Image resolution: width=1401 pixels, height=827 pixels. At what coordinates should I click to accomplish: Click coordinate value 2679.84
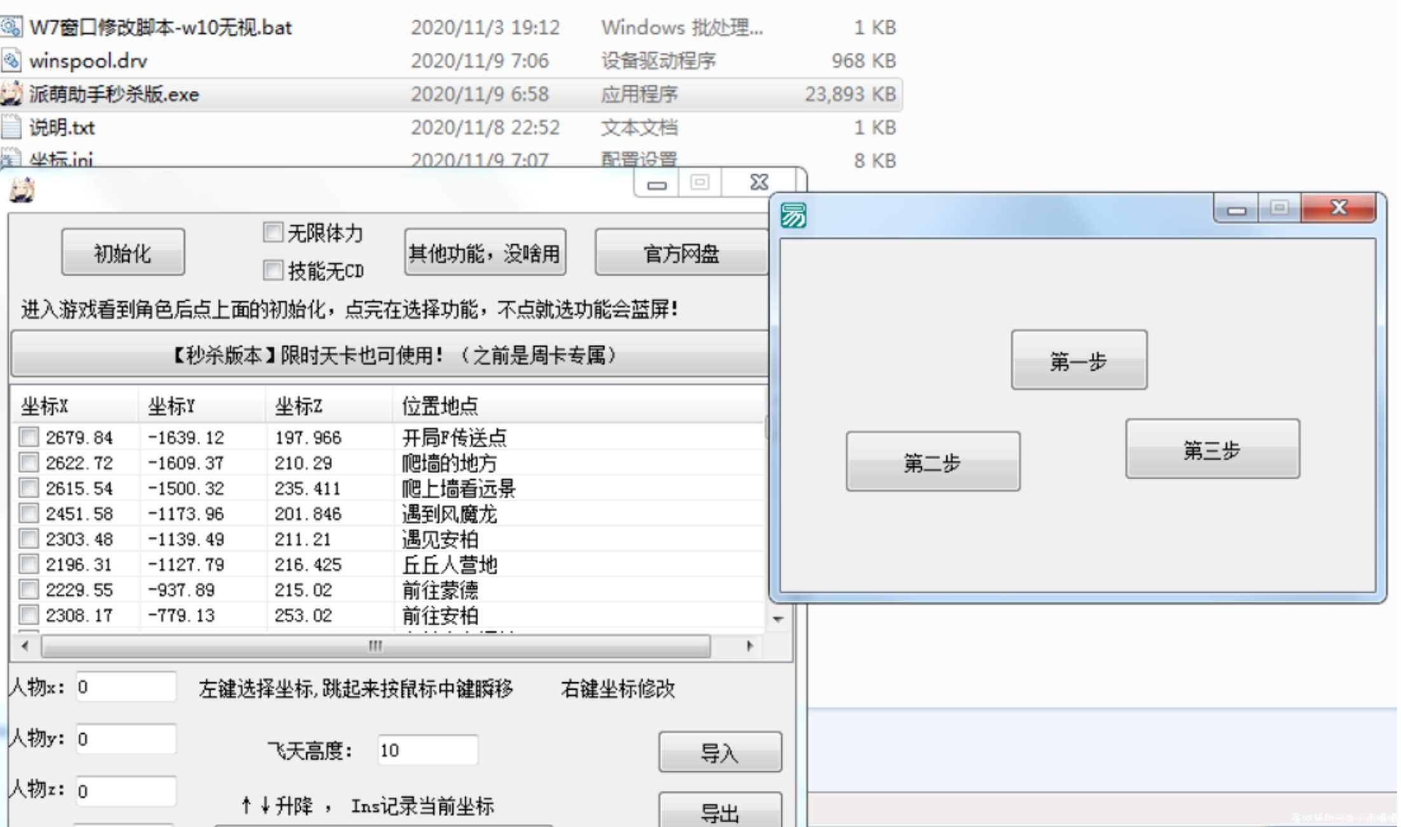click(x=79, y=438)
